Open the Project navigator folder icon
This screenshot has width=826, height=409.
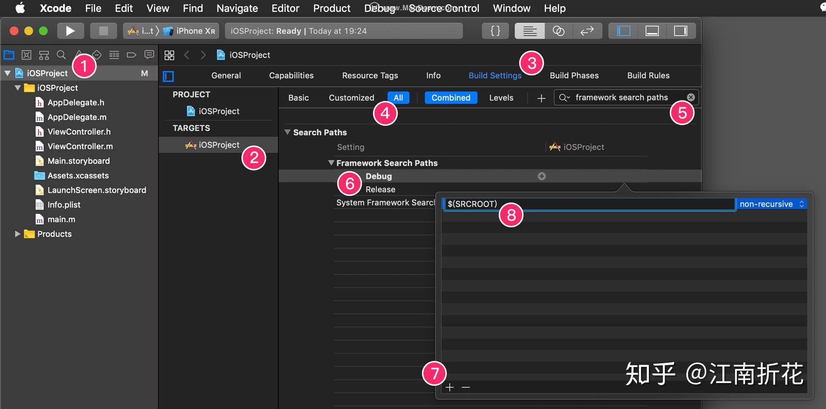coord(9,55)
